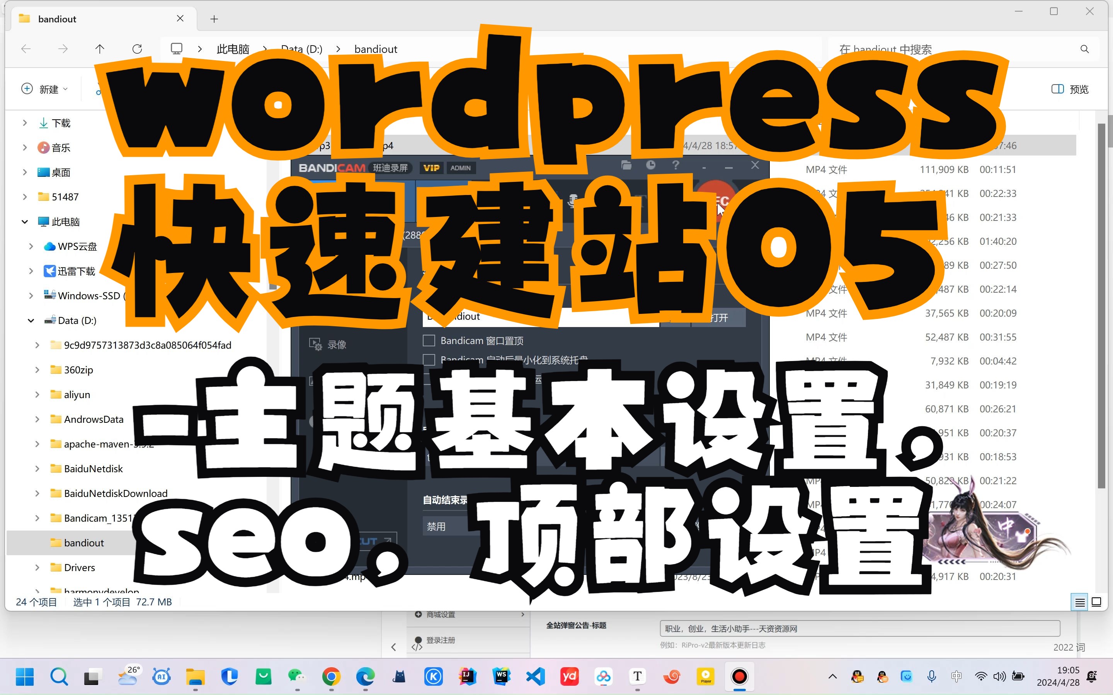Collapse the Data (D:) drive node
Screen dimensions: 1113x695
(x=31, y=320)
